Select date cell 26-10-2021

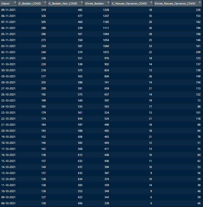[x=8, y=94]
